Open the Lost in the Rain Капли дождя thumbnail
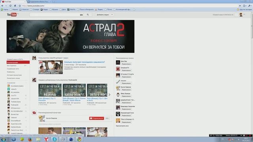Screen dimensions: 253x142 tap(74, 90)
